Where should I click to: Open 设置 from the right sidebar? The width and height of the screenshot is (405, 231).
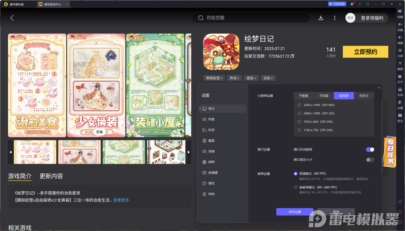[400, 105]
